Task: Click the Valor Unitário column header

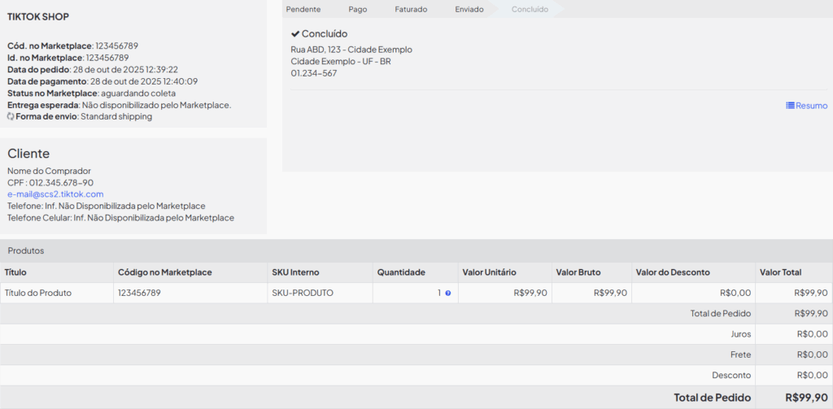Action: [489, 272]
